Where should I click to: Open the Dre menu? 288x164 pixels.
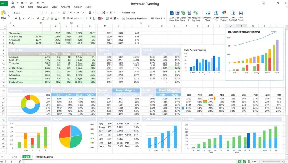tap(13, 7)
